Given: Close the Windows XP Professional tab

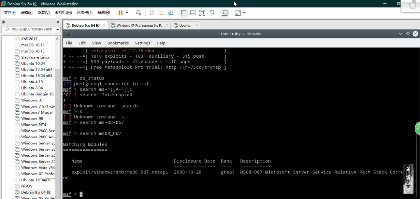Looking at the screenshot, I should [167, 26].
